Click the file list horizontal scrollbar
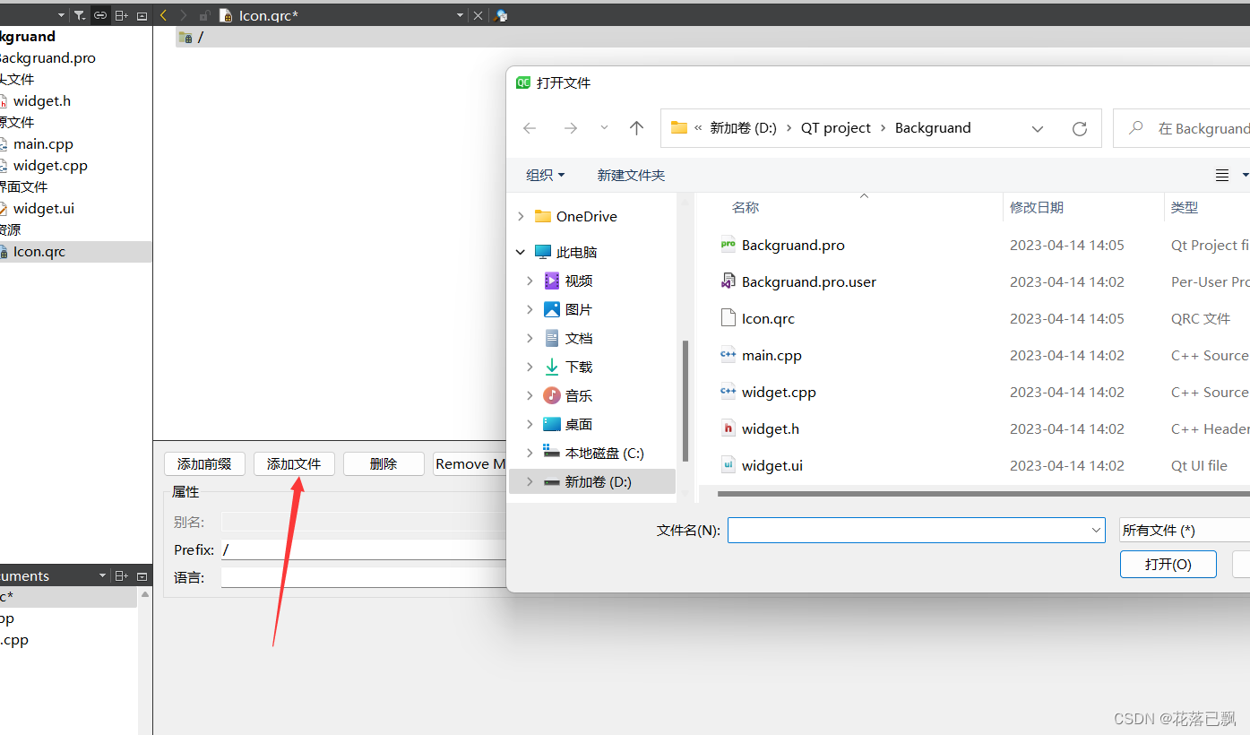The height and width of the screenshot is (735, 1250). click(x=983, y=493)
